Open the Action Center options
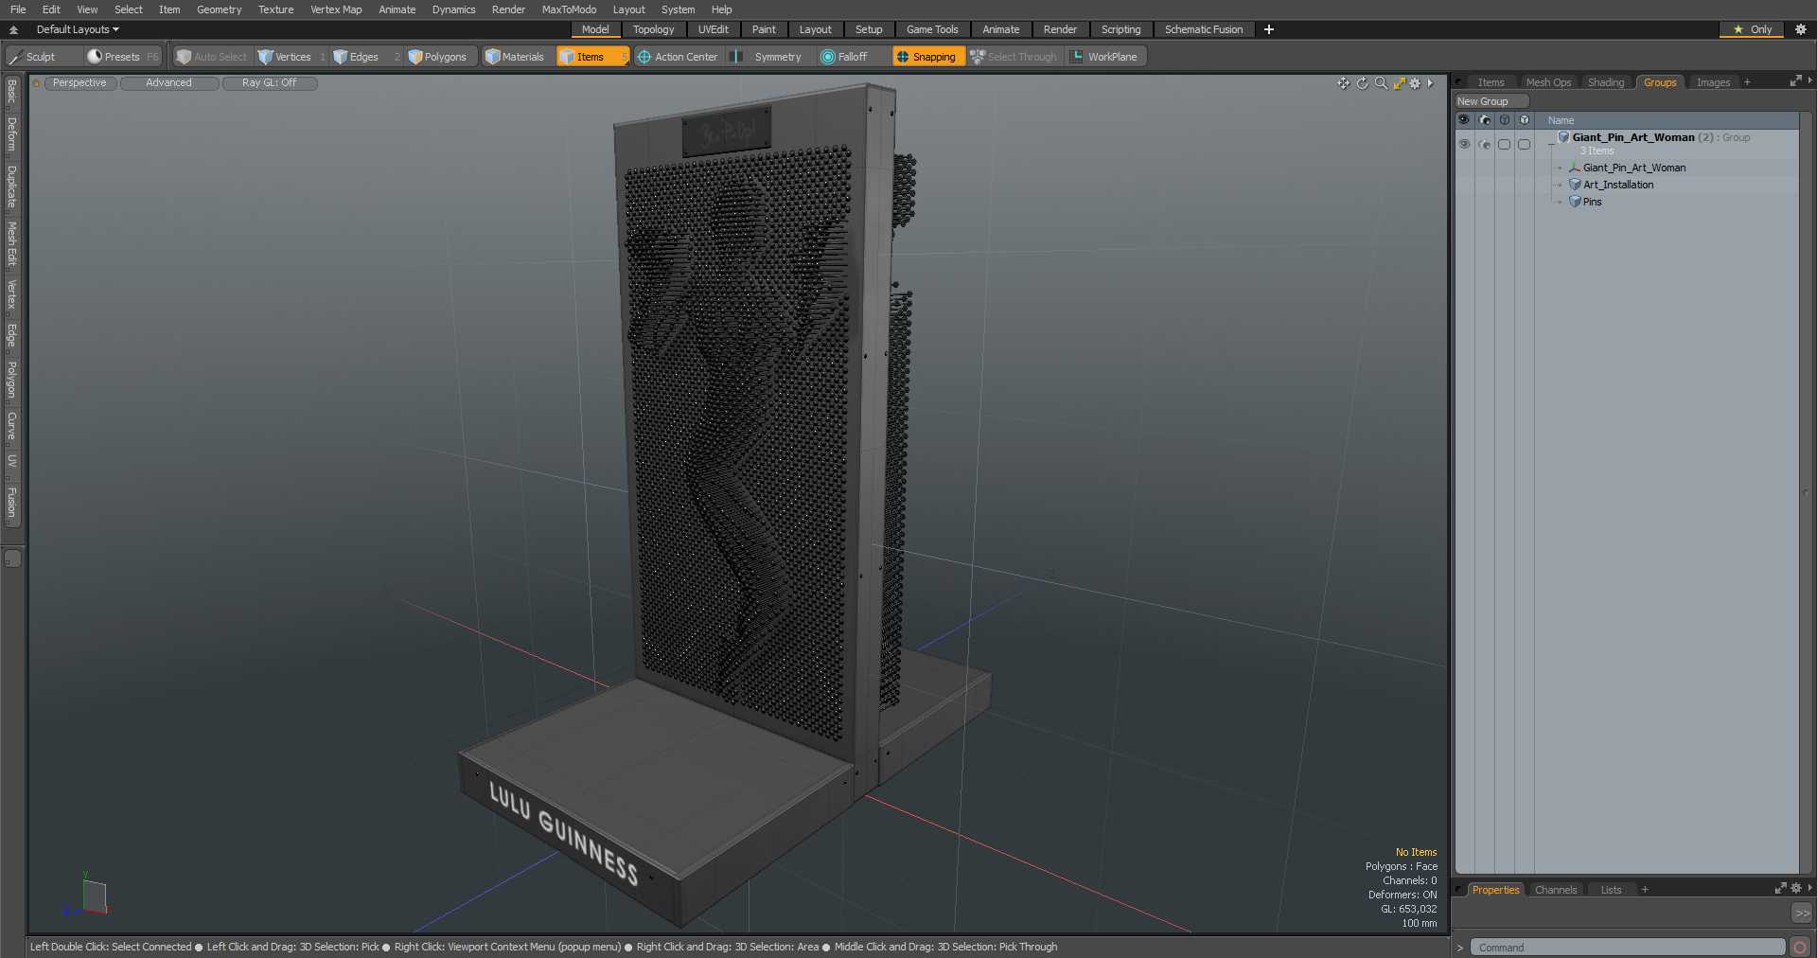The image size is (1817, 958). (678, 57)
